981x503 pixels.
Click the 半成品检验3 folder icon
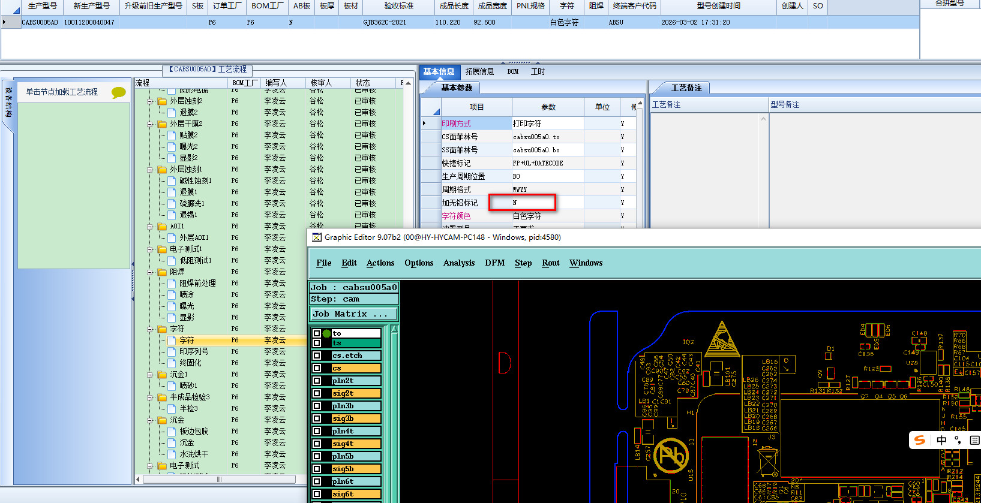click(162, 397)
